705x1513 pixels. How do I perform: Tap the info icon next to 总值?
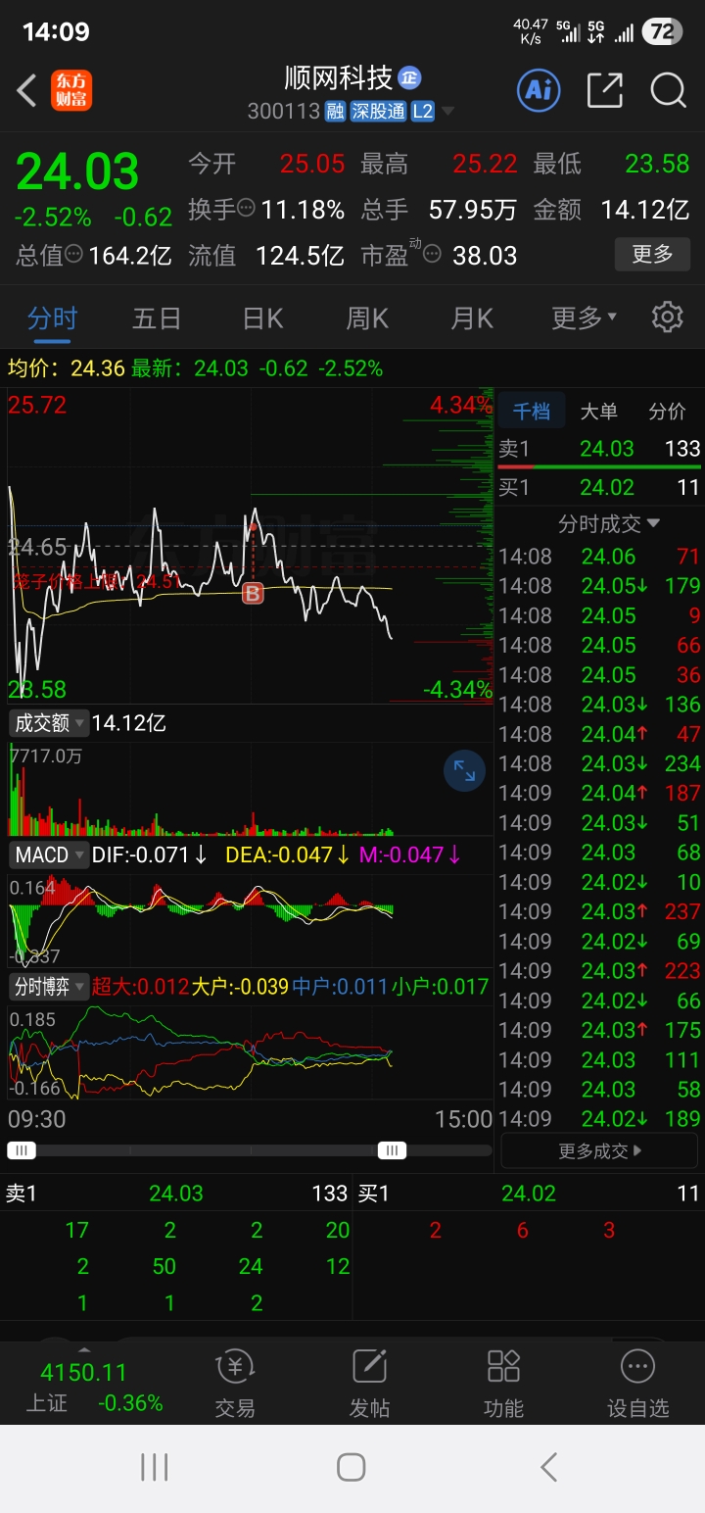click(75, 256)
